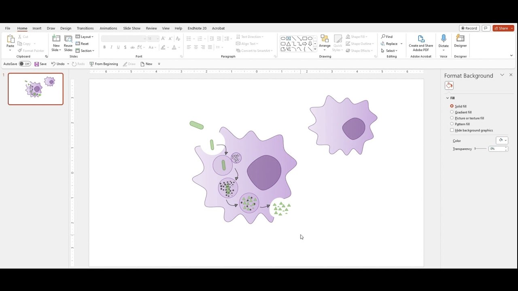Close the Format Background pane
518x291 pixels.
[511, 75]
